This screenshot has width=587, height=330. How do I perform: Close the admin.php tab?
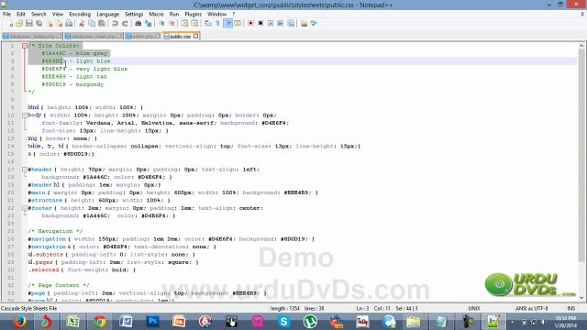[x=157, y=37]
